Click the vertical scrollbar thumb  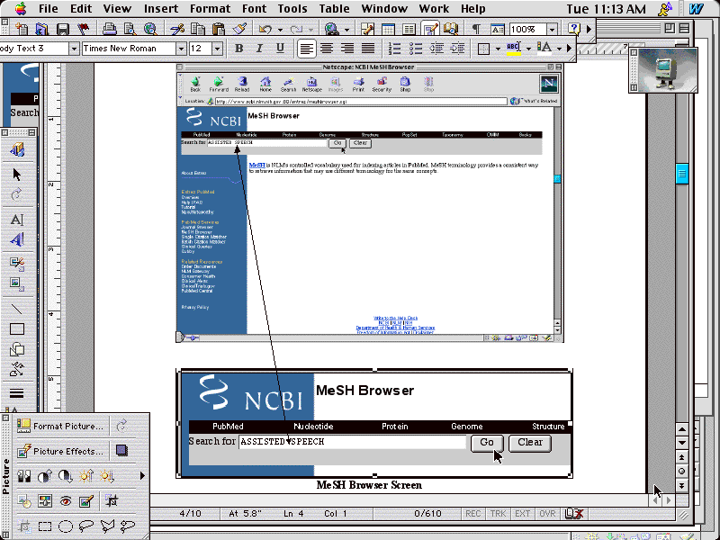682,174
